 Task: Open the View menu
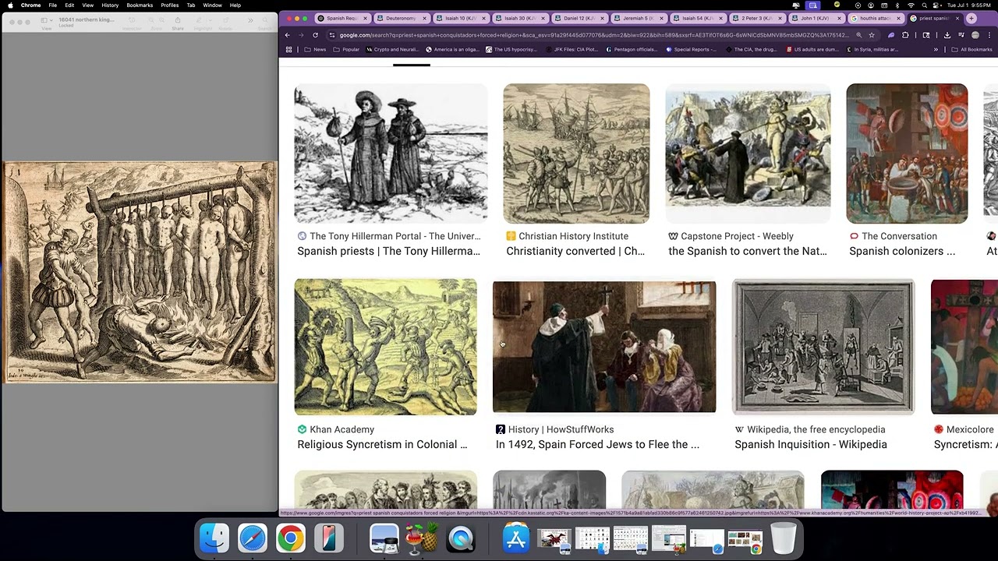[x=87, y=5]
